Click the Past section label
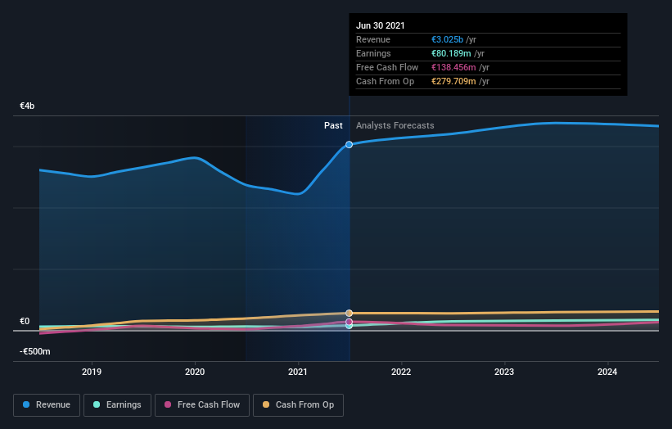The width and height of the screenshot is (672, 429). [x=333, y=125]
